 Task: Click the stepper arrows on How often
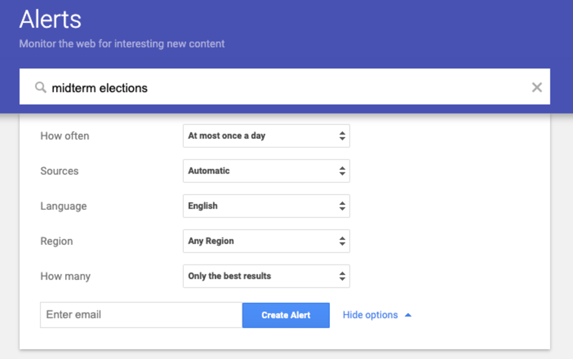pyautogui.click(x=342, y=136)
